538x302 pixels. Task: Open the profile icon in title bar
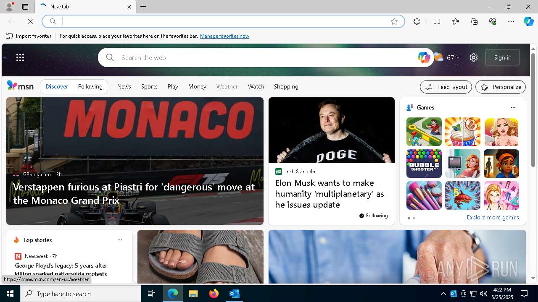(x=9, y=7)
